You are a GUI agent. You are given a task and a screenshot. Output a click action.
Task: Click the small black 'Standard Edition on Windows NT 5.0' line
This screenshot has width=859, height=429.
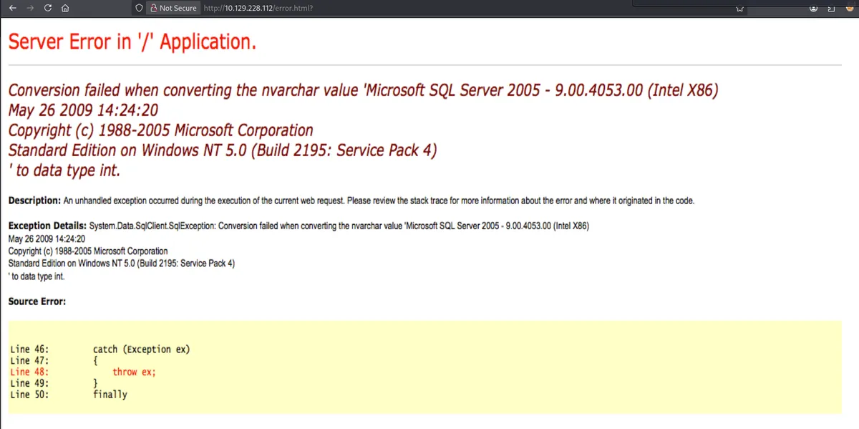(121, 264)
